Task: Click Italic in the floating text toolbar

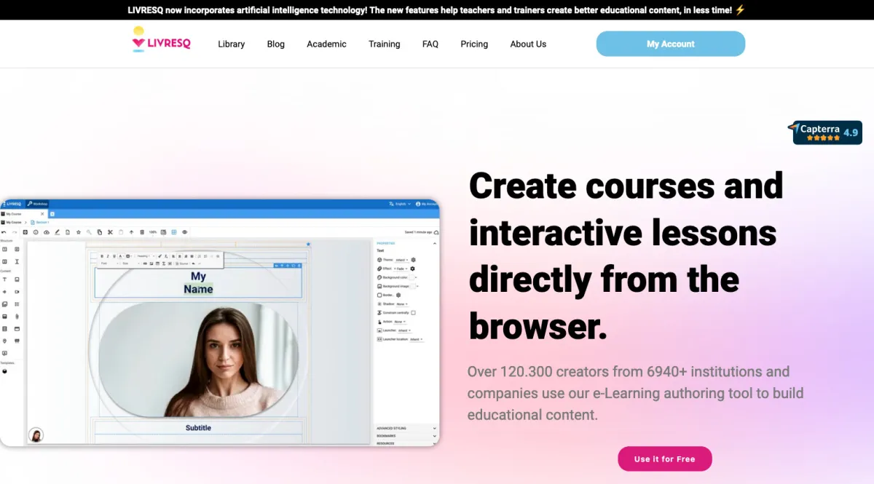Action: point(108,256)
